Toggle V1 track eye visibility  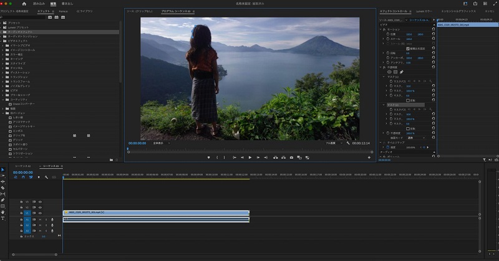click(x=40, y=212)
